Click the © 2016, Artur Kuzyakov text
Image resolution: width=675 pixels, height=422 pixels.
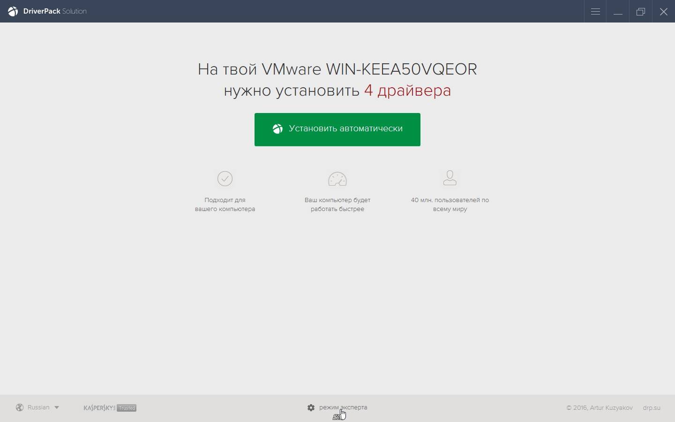[600, 408]
